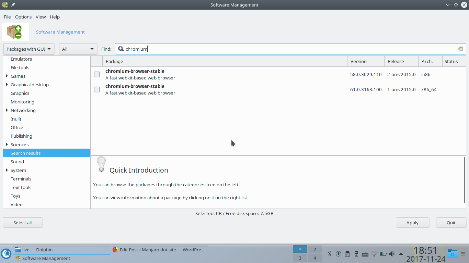This screenshot has width=469, height=263.
Task: Show hidden system tray icons arrow
Action: point(401,254)
